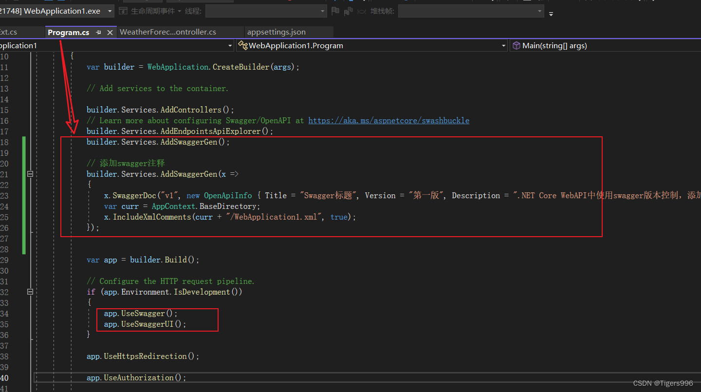701x392 pixels.
Task: Click on app.UseSwaggerUI(); line
Action: (x=146, y=324)
